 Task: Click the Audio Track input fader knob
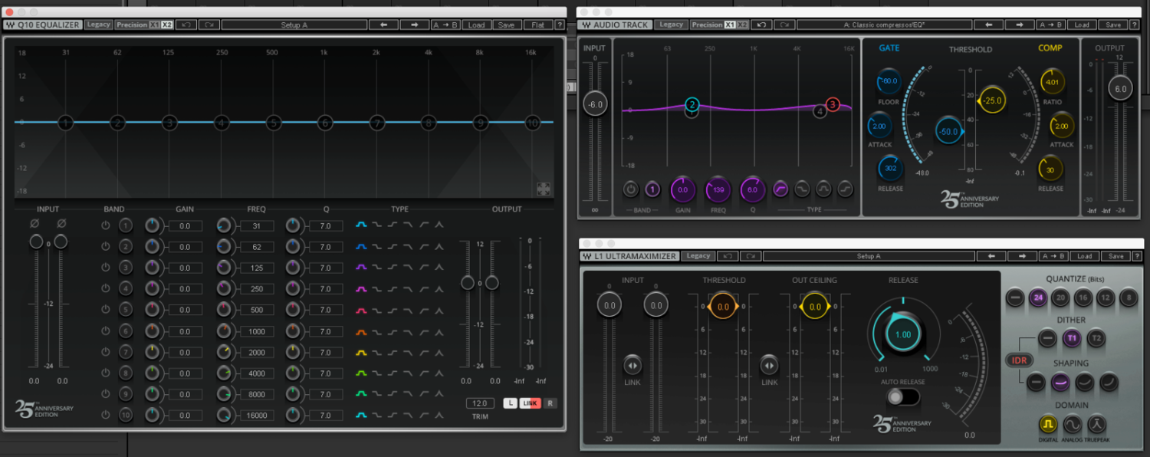point(595,104)
